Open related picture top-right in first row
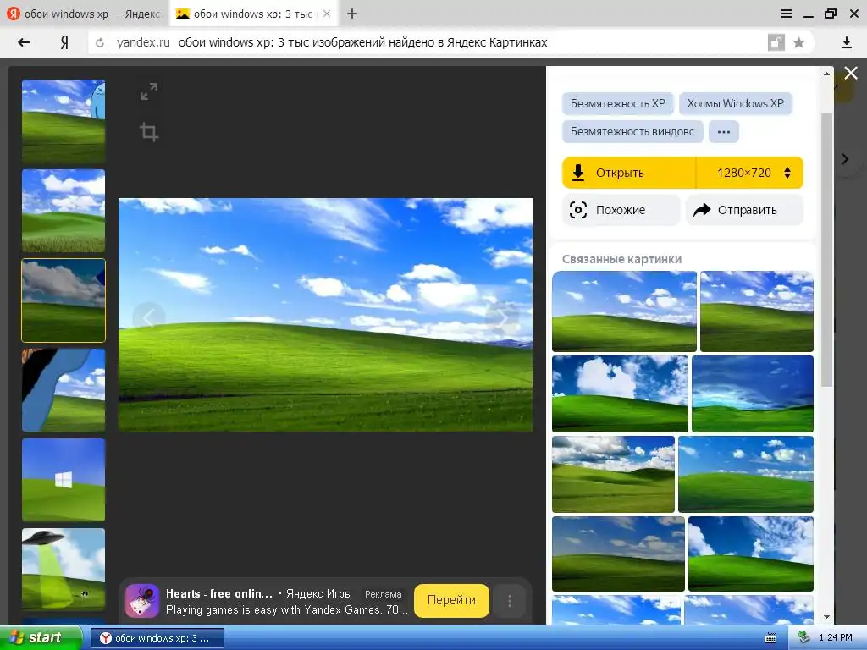This screenshot has width=867, height=650. tap(757, 311)
